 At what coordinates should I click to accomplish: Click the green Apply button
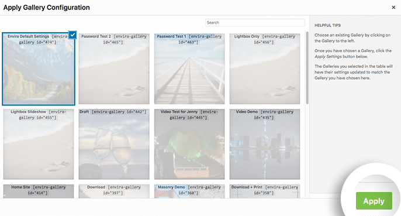pos(374,201)
